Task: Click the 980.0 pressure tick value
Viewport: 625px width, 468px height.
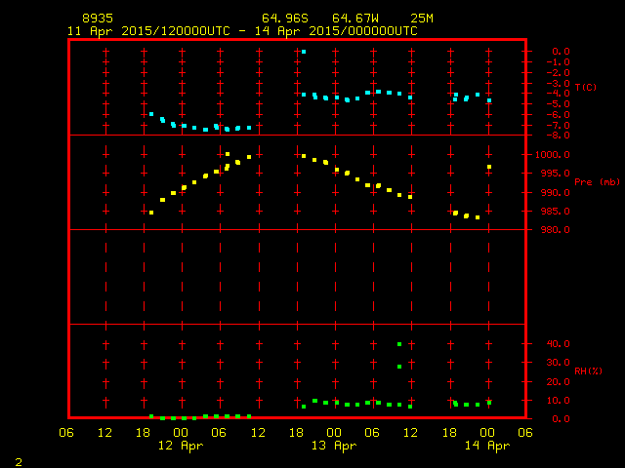Action: (556, 230)
